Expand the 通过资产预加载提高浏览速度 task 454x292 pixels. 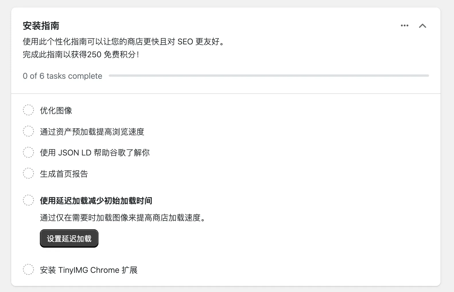(92, 132)
